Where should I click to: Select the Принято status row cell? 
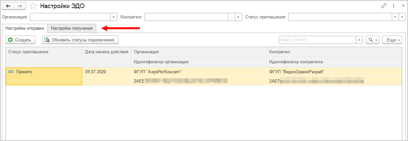44,76
